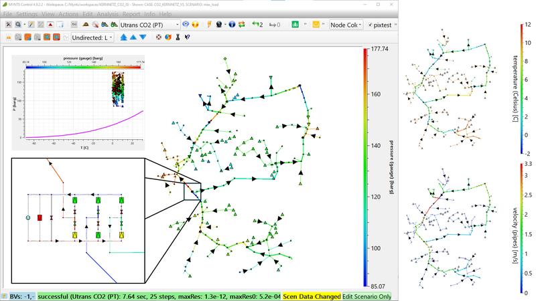Click the 85.07 minimum pressure label
The image size is (536, 301).
tap(378, 286)
